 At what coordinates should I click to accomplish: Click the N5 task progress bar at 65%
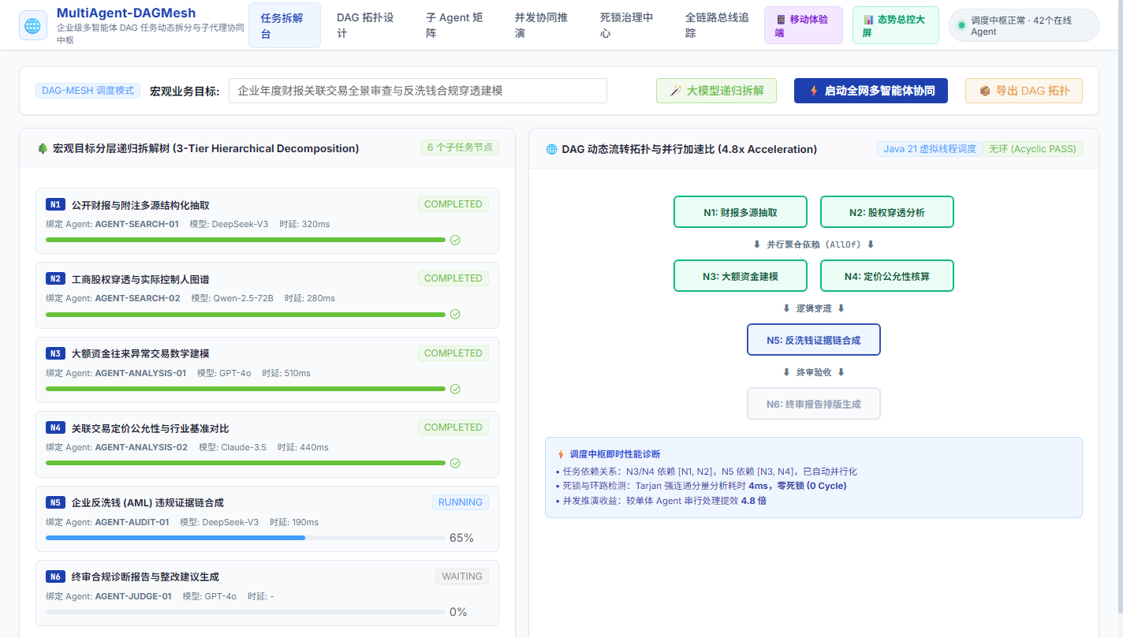click(x=245, y=538)
